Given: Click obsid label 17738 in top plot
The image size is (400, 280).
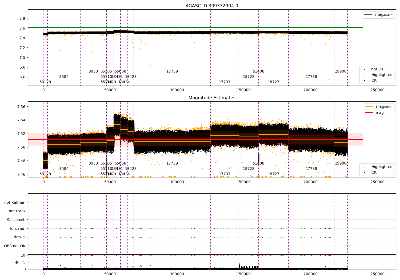Looking at the screenshot, I should (311, 77).
